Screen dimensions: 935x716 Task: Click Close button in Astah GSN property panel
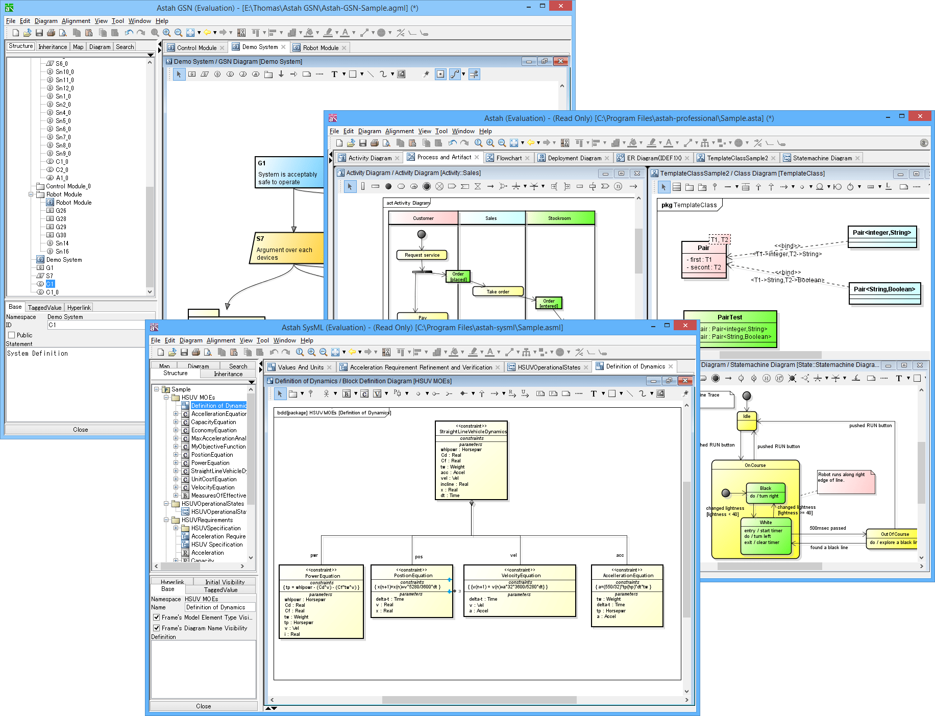(x=81, y=430)
